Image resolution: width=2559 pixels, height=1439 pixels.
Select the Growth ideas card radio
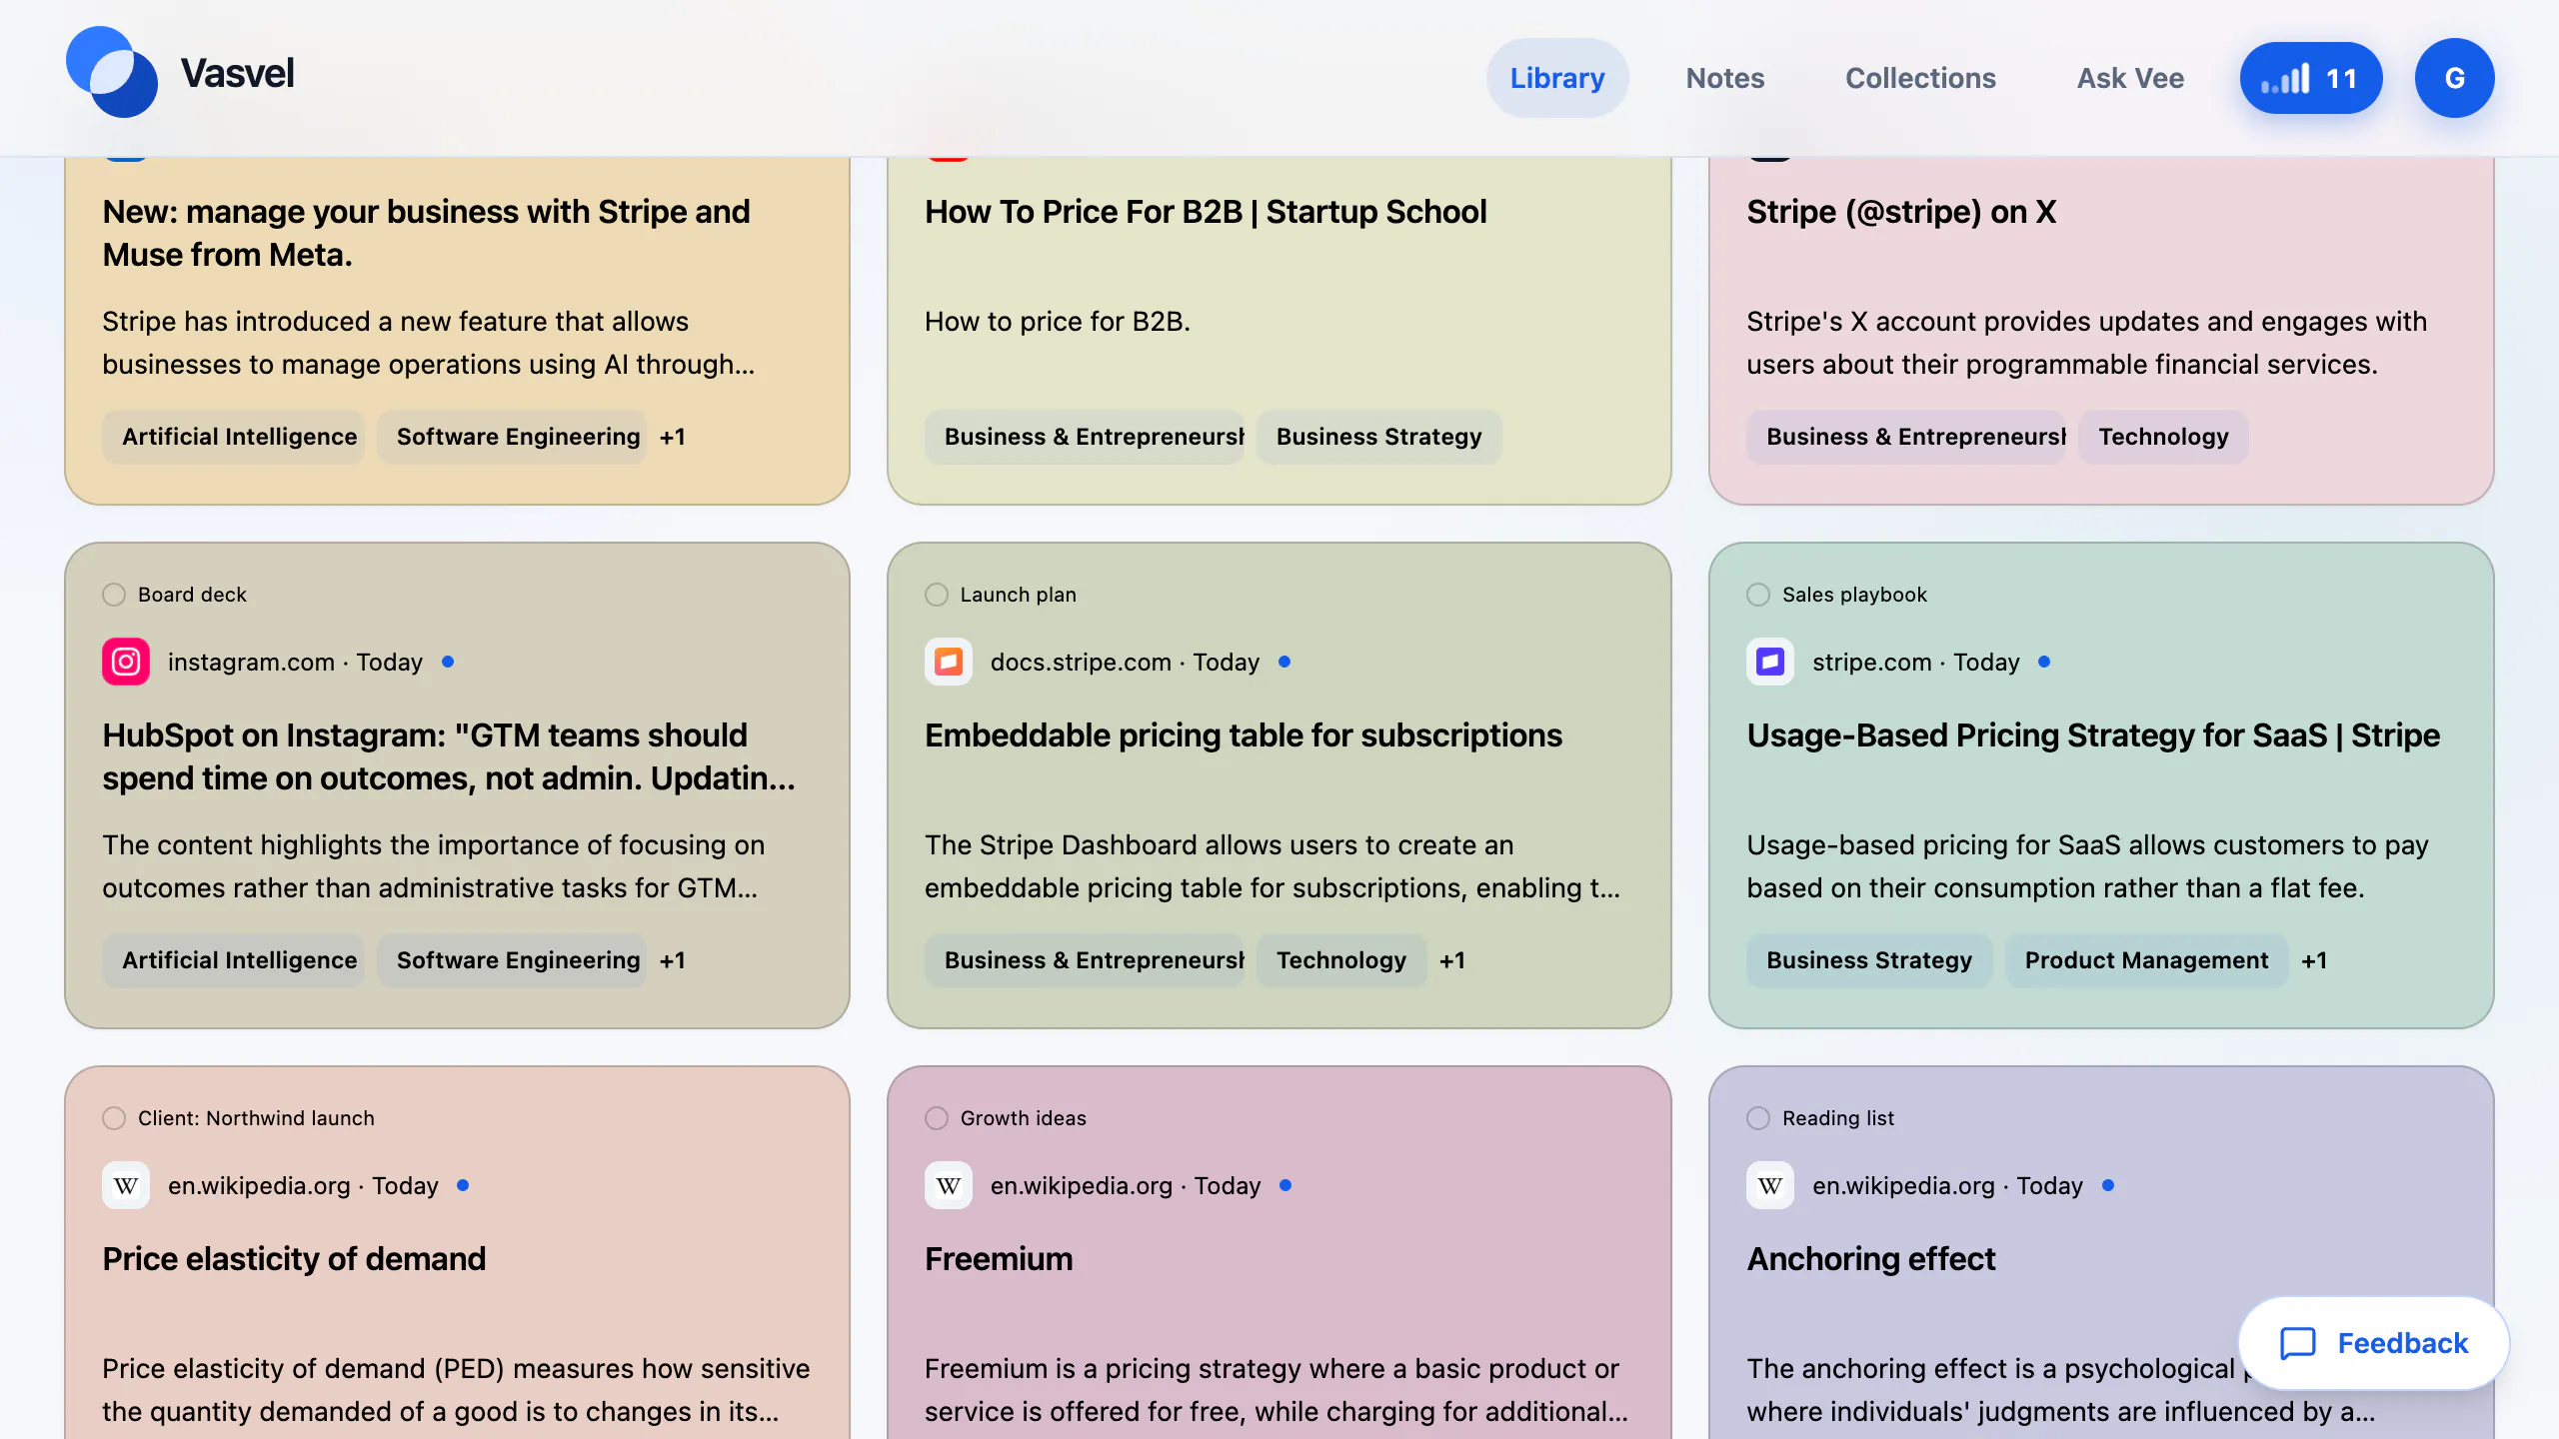(x=937, y=1118)
